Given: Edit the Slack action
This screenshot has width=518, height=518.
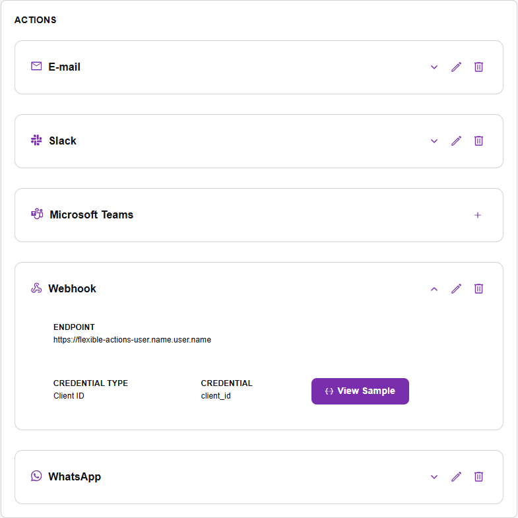Looking at the screenshot, I should (456, 141).
